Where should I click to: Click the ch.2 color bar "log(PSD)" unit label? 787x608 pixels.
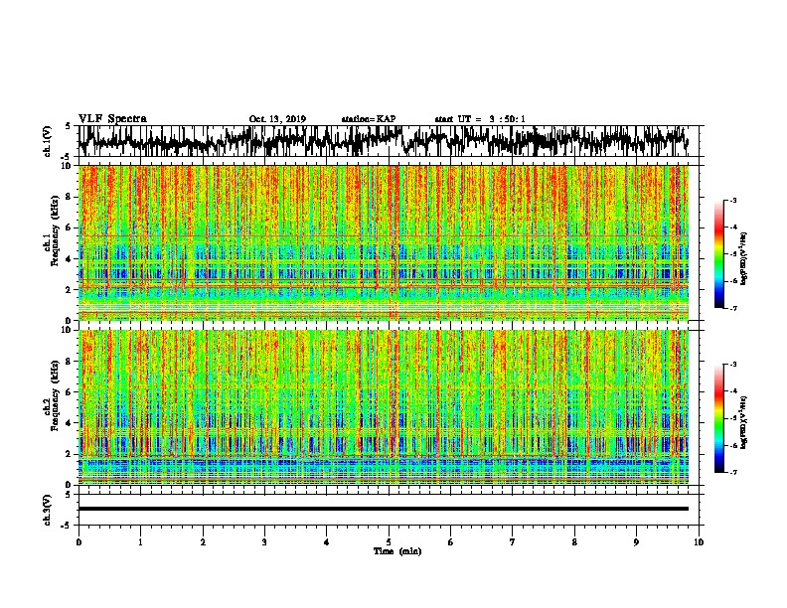[x=744, y=422]
